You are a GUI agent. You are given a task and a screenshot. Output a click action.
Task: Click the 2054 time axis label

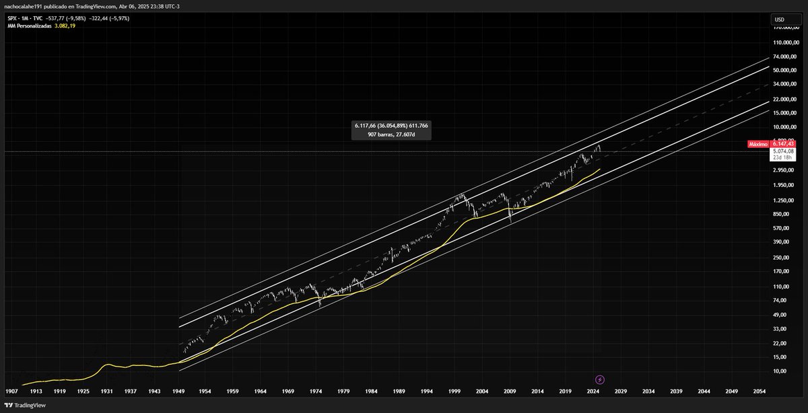tap(759, 391)
